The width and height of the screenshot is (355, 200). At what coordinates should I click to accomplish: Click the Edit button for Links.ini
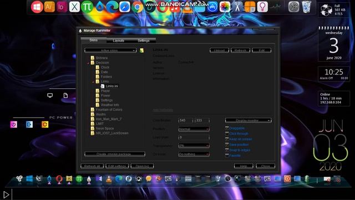pos(261,51)
